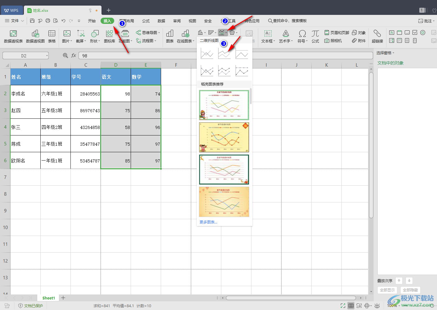Select the 100% stacked line with markers chart
Screen dimensions: 437x310
pos(242,71)
